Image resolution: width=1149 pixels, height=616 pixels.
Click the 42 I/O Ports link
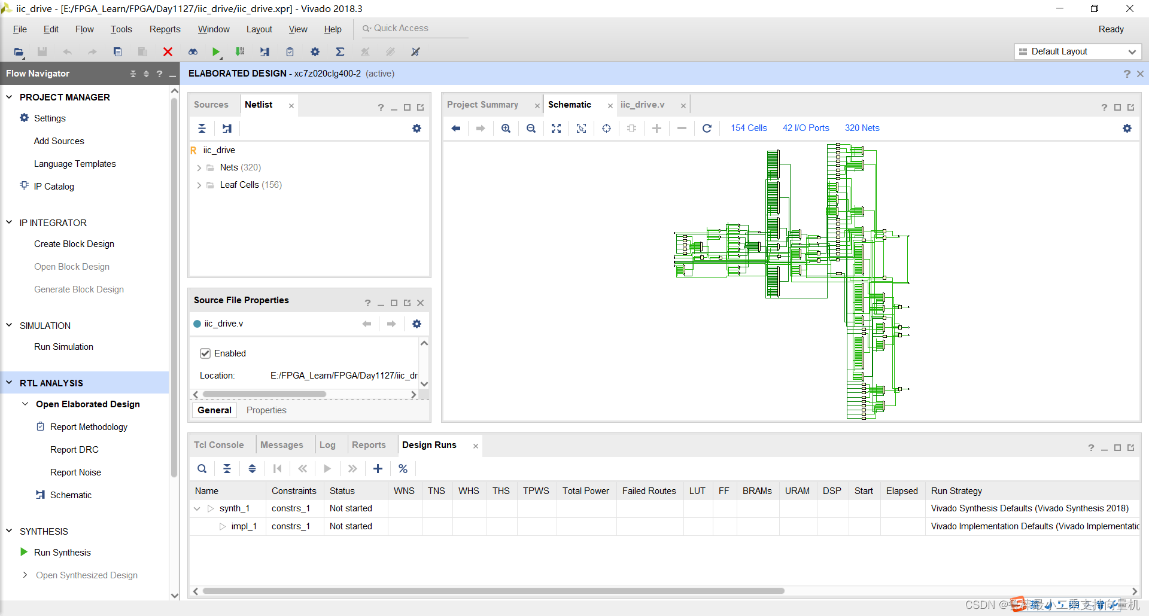click(x=805, y=128)
